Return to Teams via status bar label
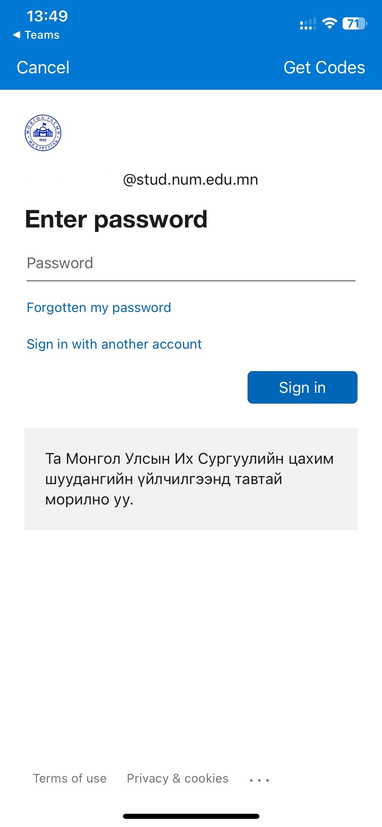Image resolution: width=382 pixels, height=827 pixels. click(42, 35)
